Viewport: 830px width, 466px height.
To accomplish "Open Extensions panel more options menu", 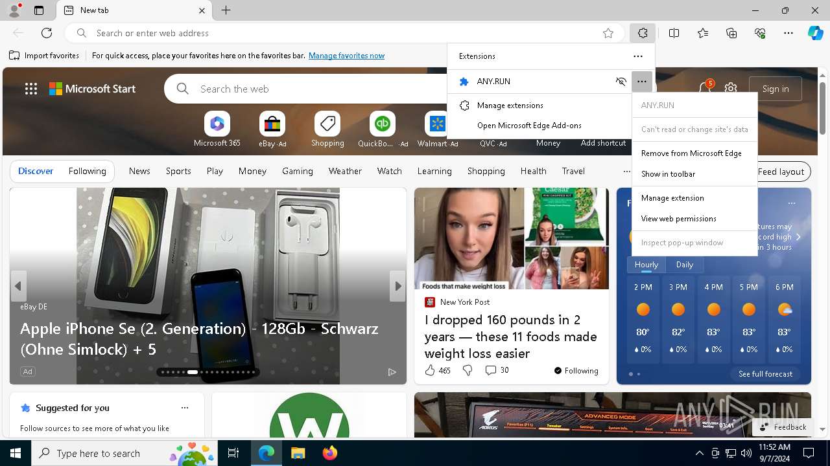I will point(638,56).
